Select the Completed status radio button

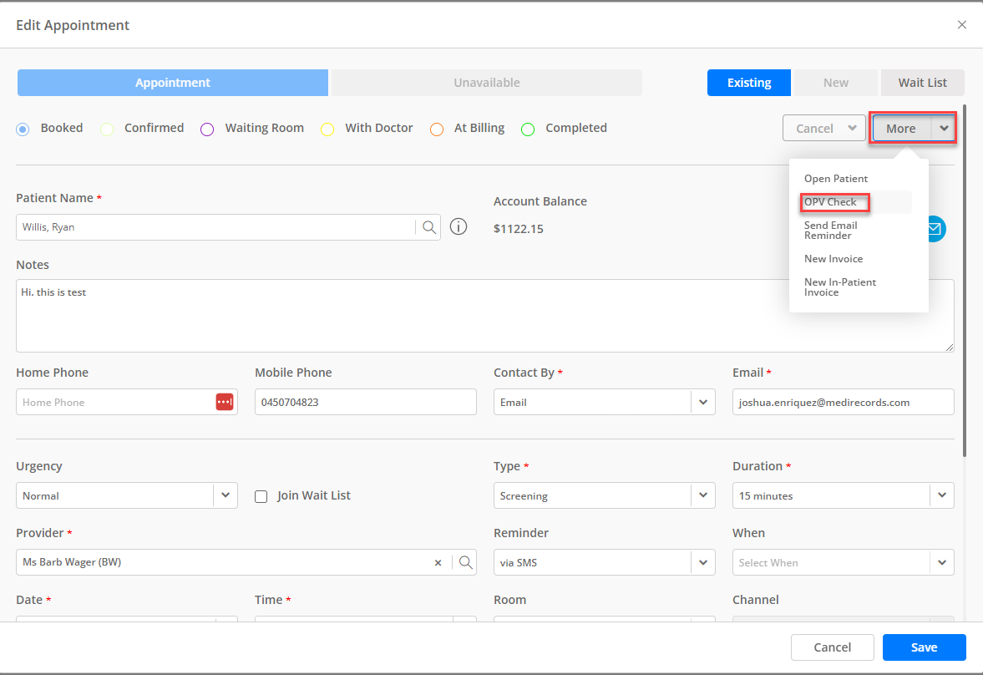528,129
